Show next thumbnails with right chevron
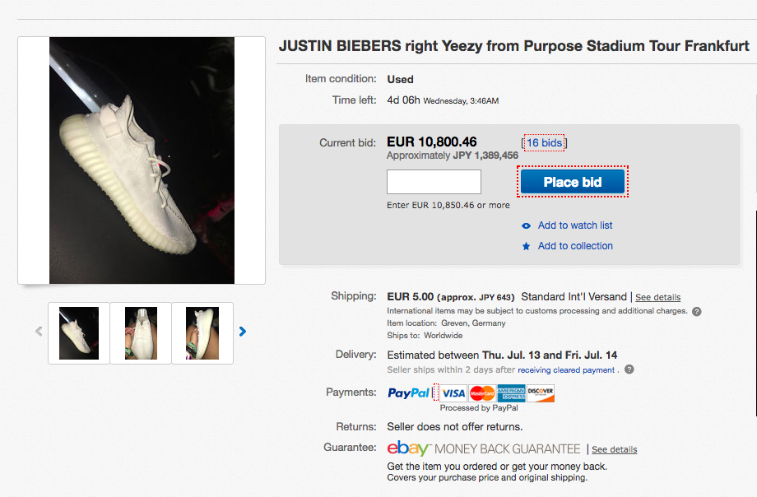This screenshot has height=497, width=757. pos(243,332)
